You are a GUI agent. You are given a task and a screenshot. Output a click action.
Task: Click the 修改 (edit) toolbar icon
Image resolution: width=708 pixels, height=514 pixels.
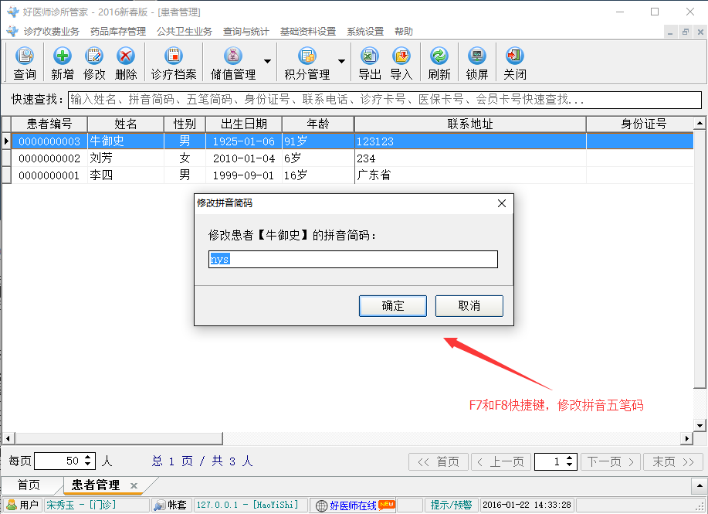tap(94, 63)
